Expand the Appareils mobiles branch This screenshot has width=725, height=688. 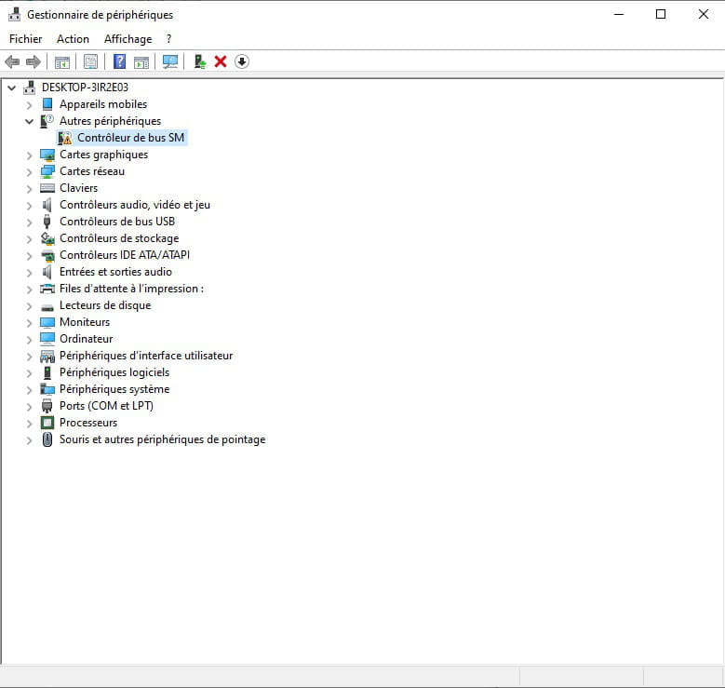[29, 105]
